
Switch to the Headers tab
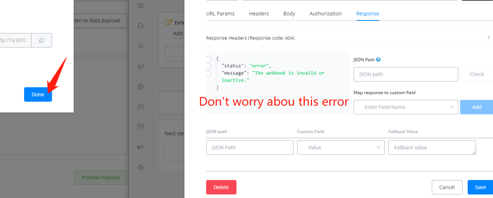click(x=259, y=14)
